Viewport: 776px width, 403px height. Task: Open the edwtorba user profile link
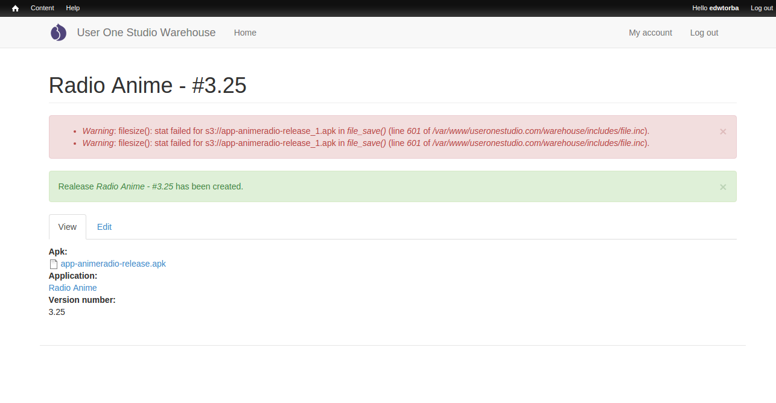tap(724, 8)
